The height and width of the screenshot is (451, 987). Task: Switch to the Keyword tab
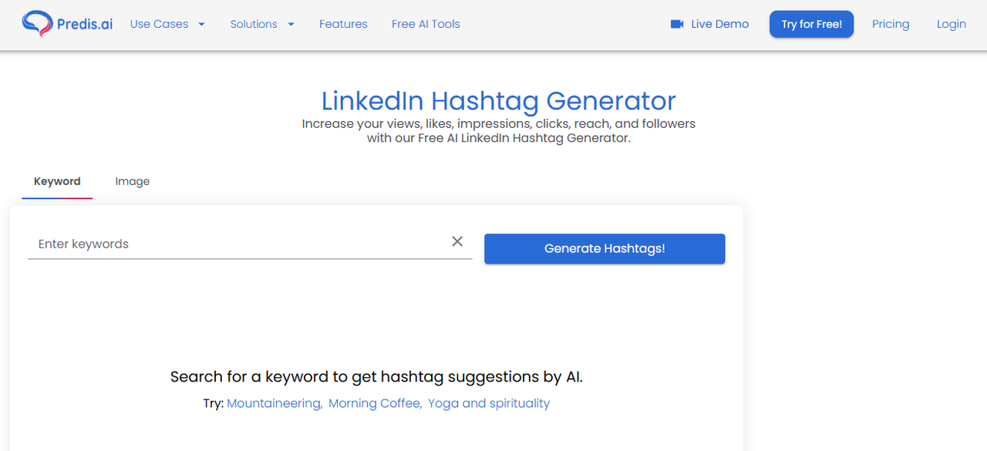[x=57, y=181]
